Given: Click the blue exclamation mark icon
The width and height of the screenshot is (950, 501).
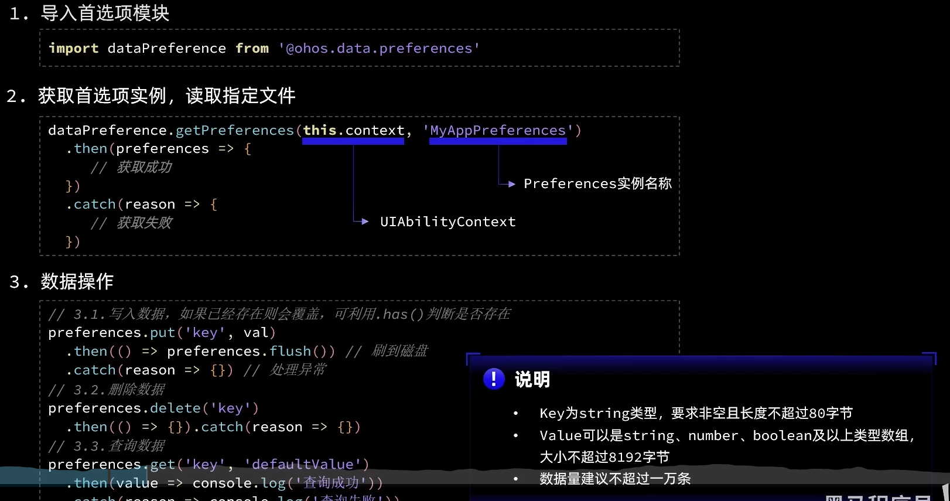Looking at the screenshot, I should (494, 379).
